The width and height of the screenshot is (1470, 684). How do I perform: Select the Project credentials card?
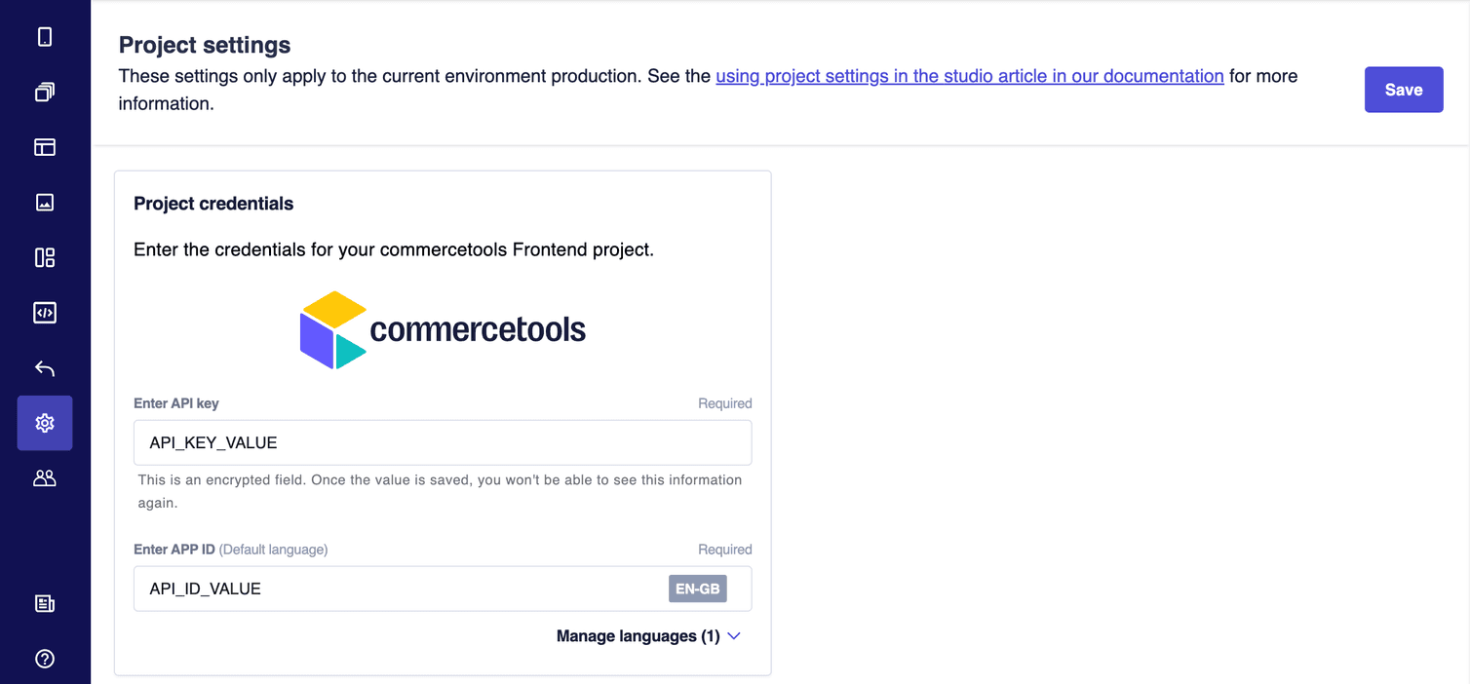(x=443, y=203)
